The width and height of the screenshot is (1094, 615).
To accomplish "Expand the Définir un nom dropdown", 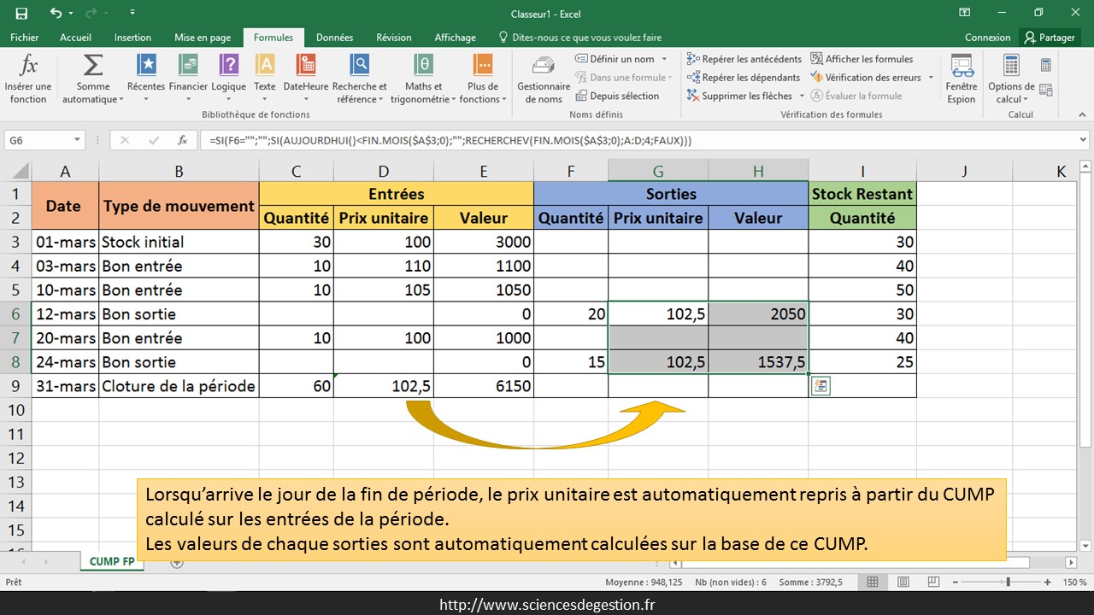I will (x=663, y=59).
